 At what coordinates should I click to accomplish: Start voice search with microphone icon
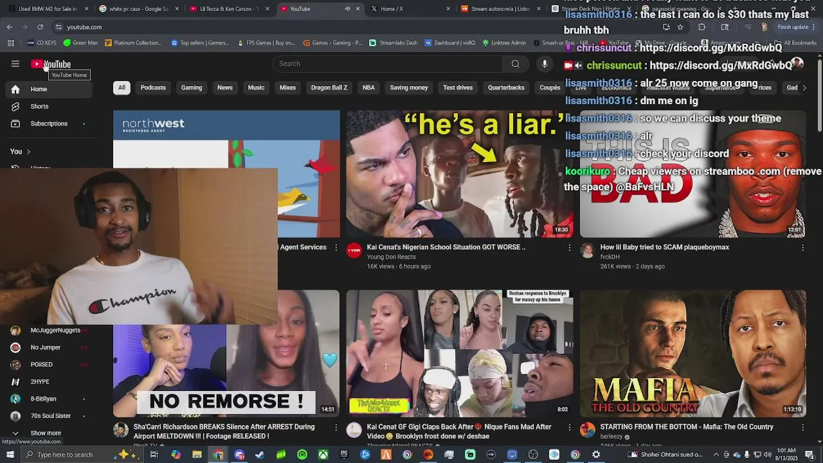tap(545, 64)
